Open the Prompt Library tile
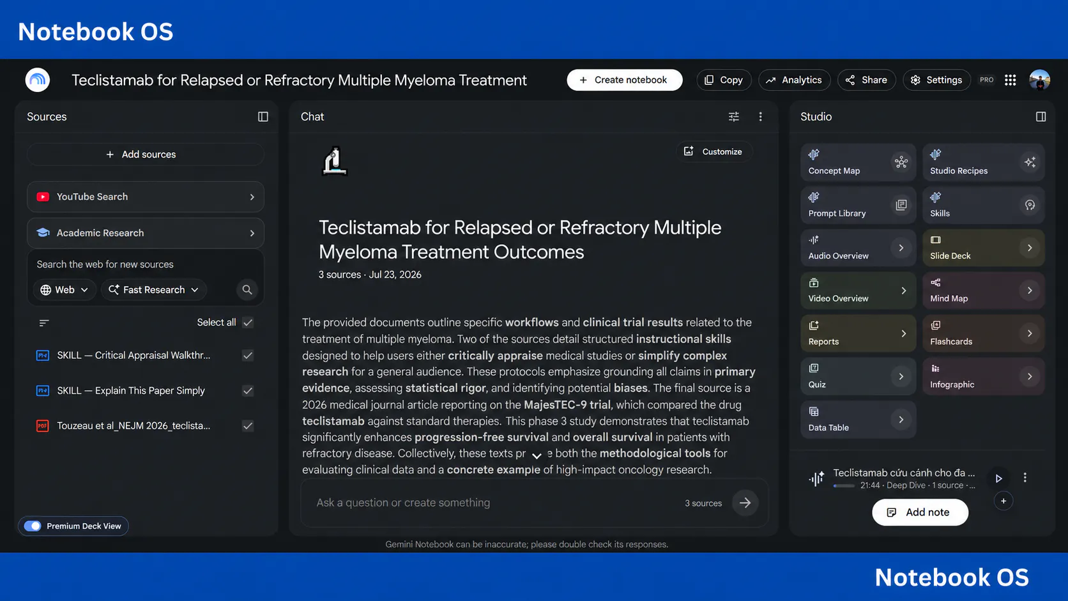1068x601 pixels. [858, 205]
